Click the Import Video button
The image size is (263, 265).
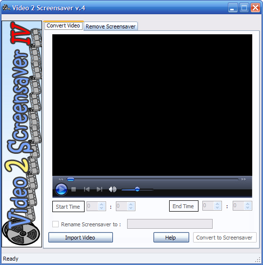(81, 238)
